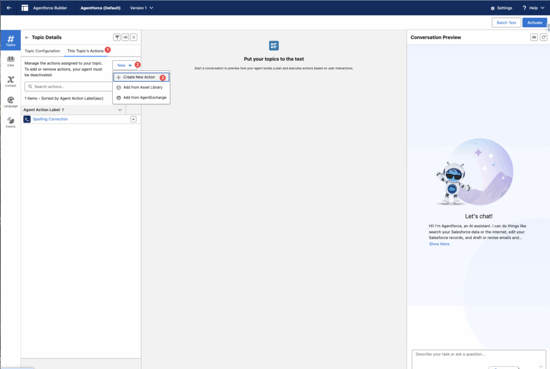Screen dimensions: 550x369
Task: Open the Events sidebar section
Action: click(11, 122)
